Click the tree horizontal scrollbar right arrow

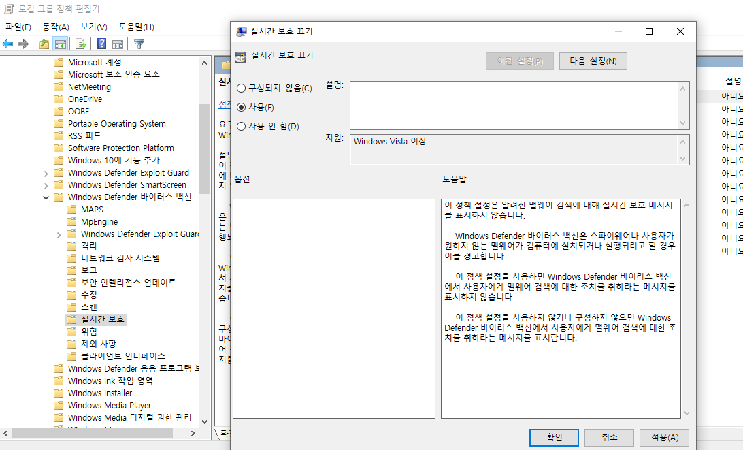(x=193, y=433)
